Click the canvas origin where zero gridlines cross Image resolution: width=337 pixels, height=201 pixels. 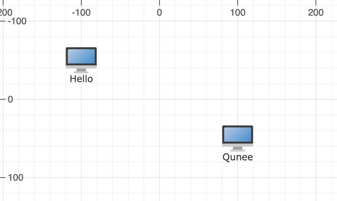click(x=160, y=99)
